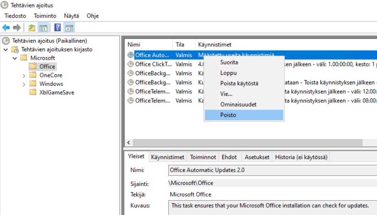Image resolution: width=377 pixels, height=215 pixels.
Task: Switch to the Historia (ei käytössä) tab
Action: (x=301, y=157)
